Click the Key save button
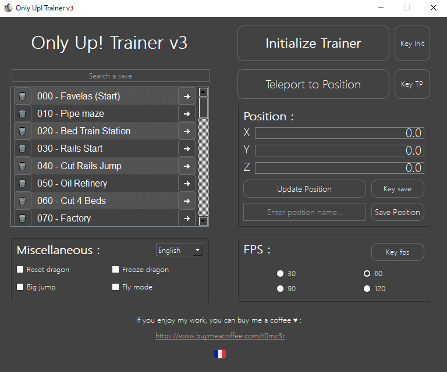The height and width of the screenshot is (372, 447). point(398,189)
